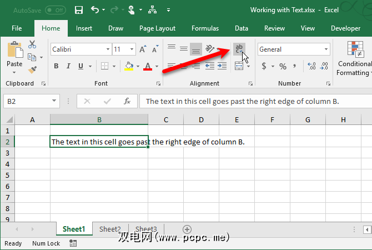Toggle the AutoSave switch
Viewport: 372px width, 250px height.
click(x=55, y=10)
